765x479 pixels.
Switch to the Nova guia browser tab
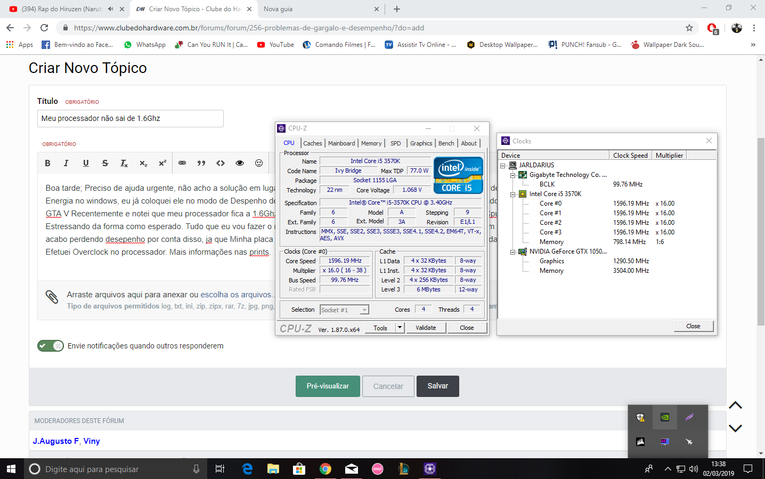pos(321,9)
